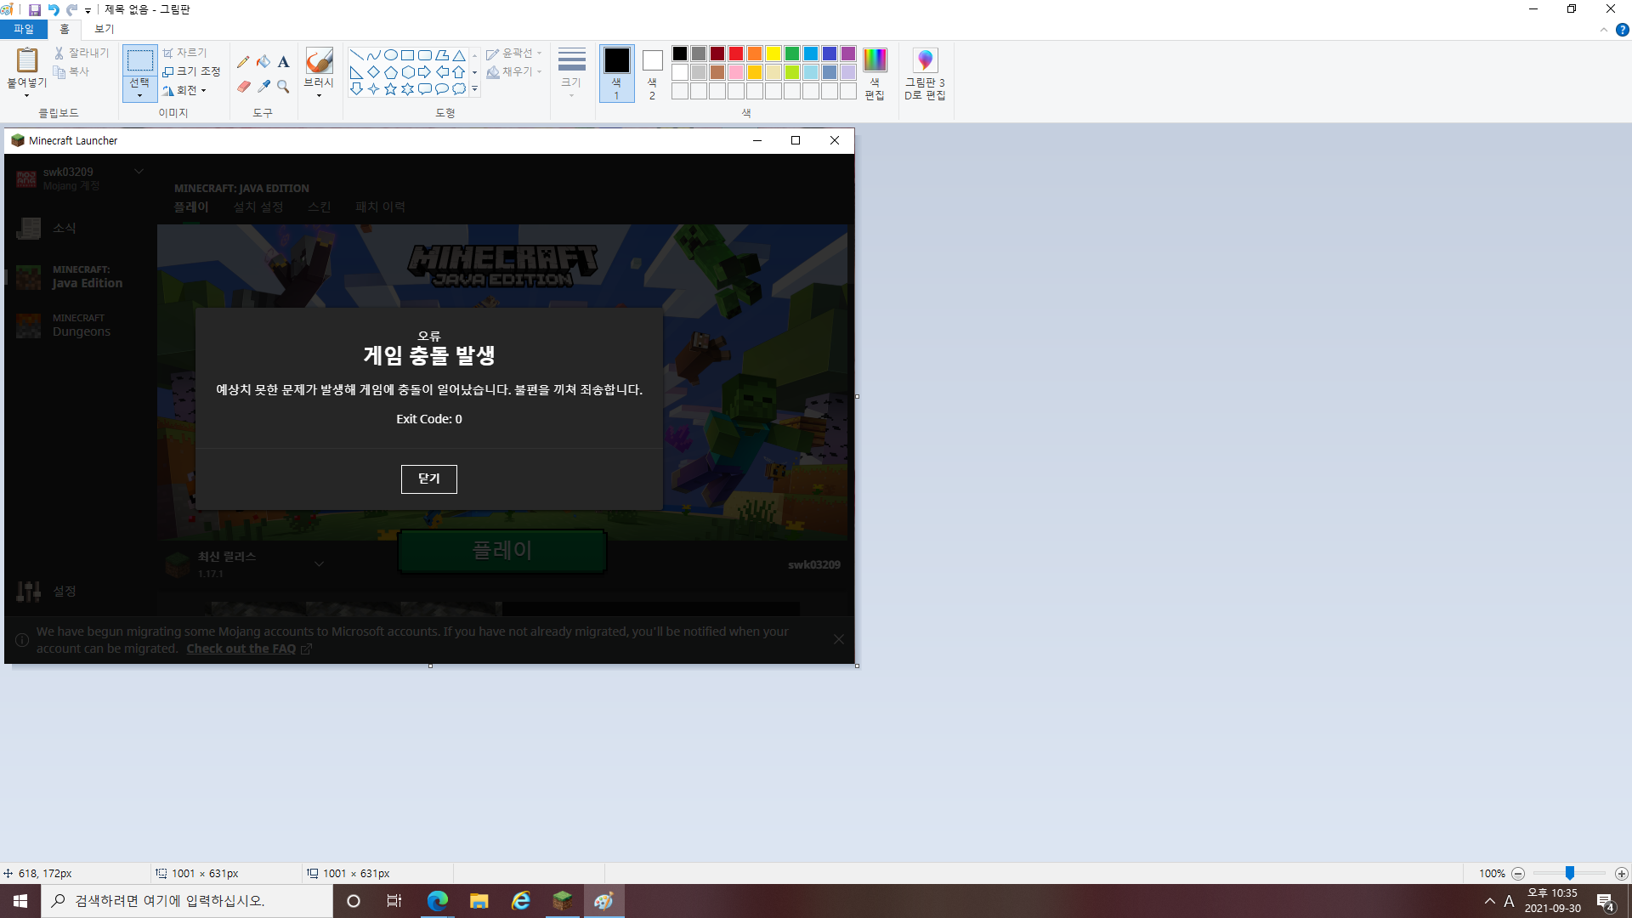Expand the Select (선택) options dropdown

139,95
